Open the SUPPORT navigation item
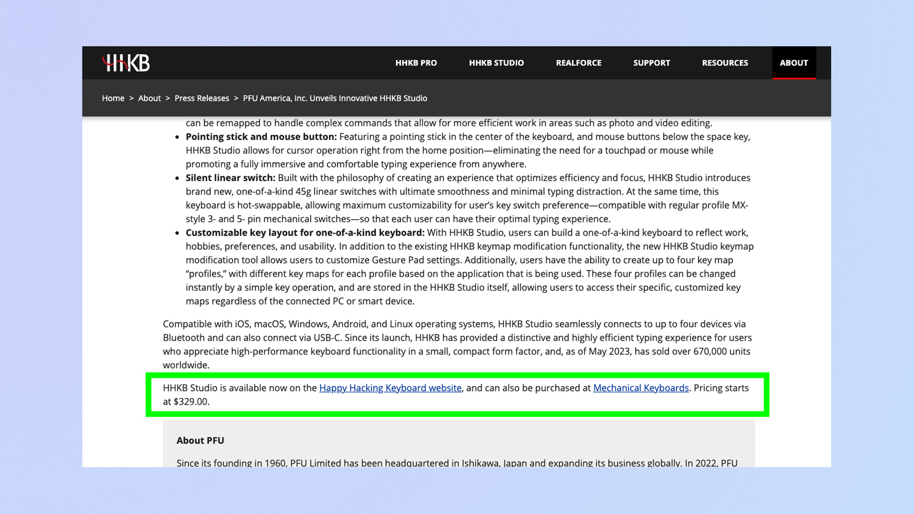 click(651, 63)
